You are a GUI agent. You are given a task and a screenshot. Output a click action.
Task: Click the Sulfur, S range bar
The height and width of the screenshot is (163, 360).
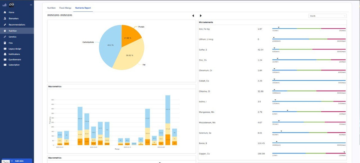[309, 50]
